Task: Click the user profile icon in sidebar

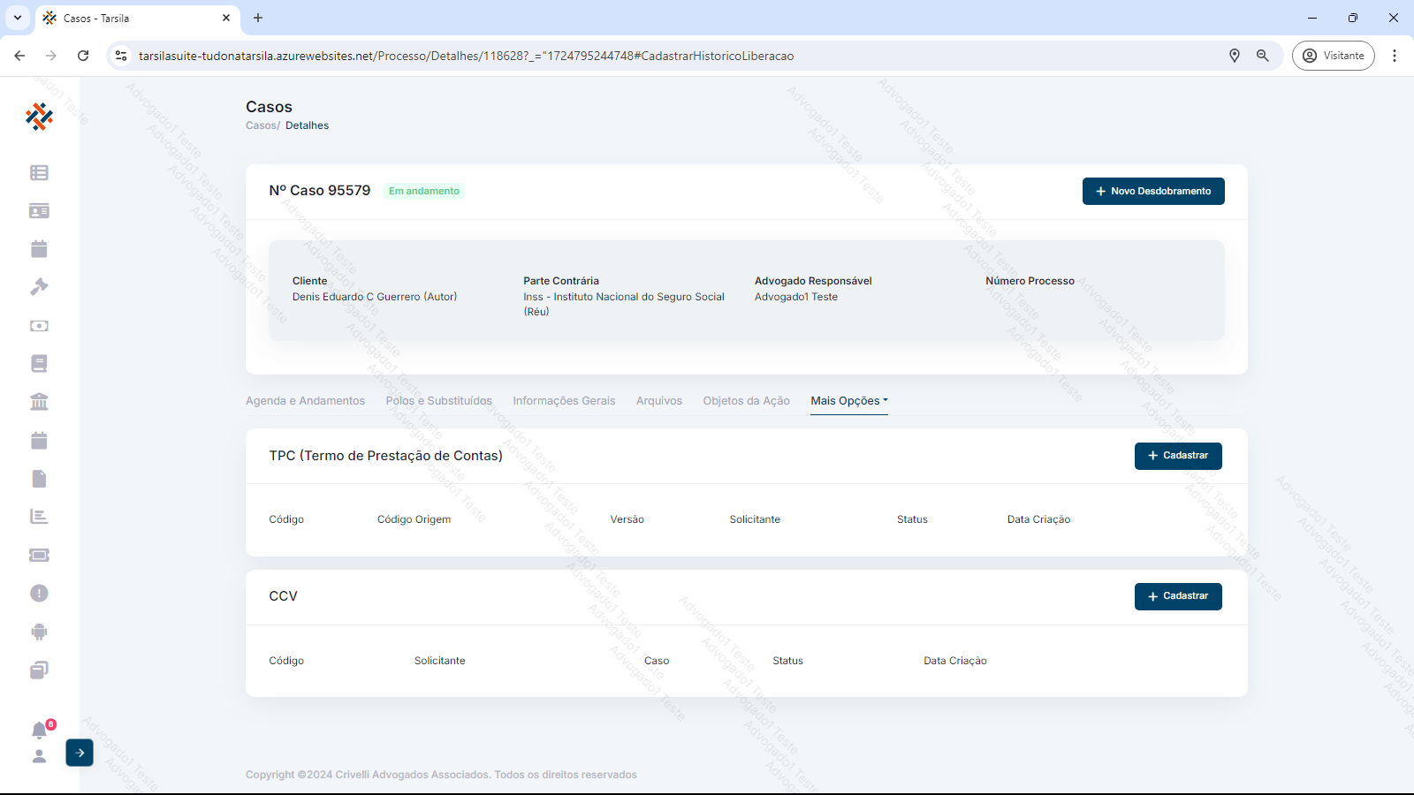Action: (39, 756)
